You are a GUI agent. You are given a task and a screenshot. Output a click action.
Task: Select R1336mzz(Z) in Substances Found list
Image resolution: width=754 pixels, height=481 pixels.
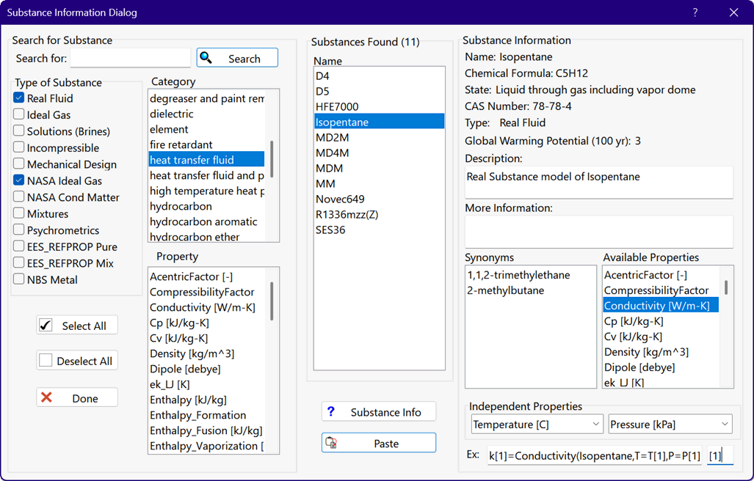click(347, 215)
